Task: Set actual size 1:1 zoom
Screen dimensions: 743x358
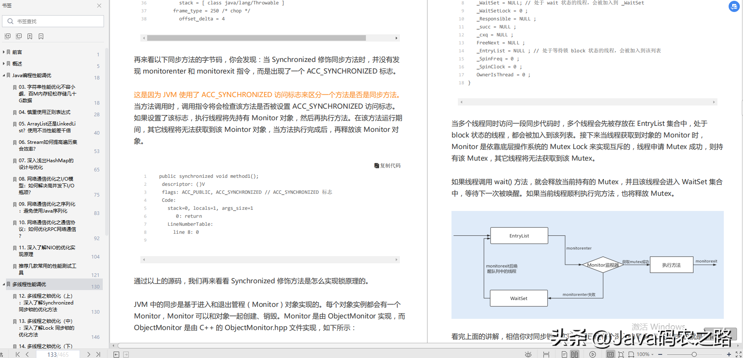Action: pos(610,354)
